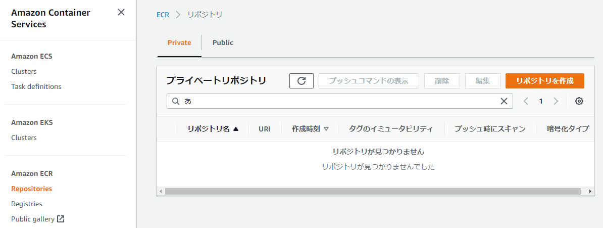Close the Amazon Container Services sidebar
The height and width of the screenshot is (228, 603).
click(x=121, y=12)
